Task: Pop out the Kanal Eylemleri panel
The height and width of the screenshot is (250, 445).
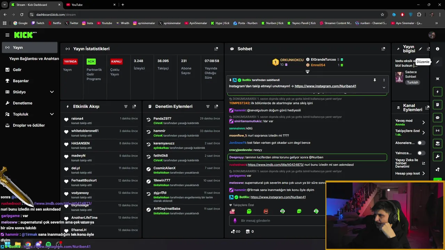Action: [x=427, y=108]
